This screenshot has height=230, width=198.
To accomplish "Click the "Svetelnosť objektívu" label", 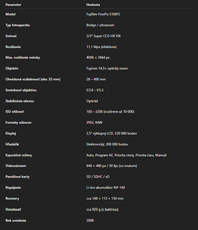I will coord(21,90).
